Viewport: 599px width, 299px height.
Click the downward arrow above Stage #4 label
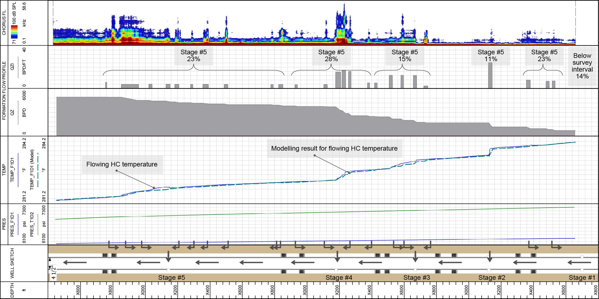337,256
